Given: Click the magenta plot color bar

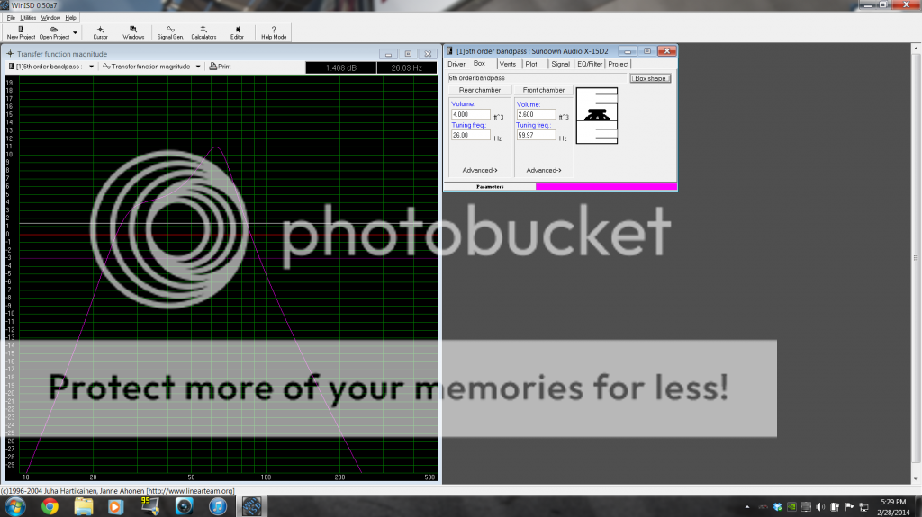Looking at the screenshot, I should 605,186.
